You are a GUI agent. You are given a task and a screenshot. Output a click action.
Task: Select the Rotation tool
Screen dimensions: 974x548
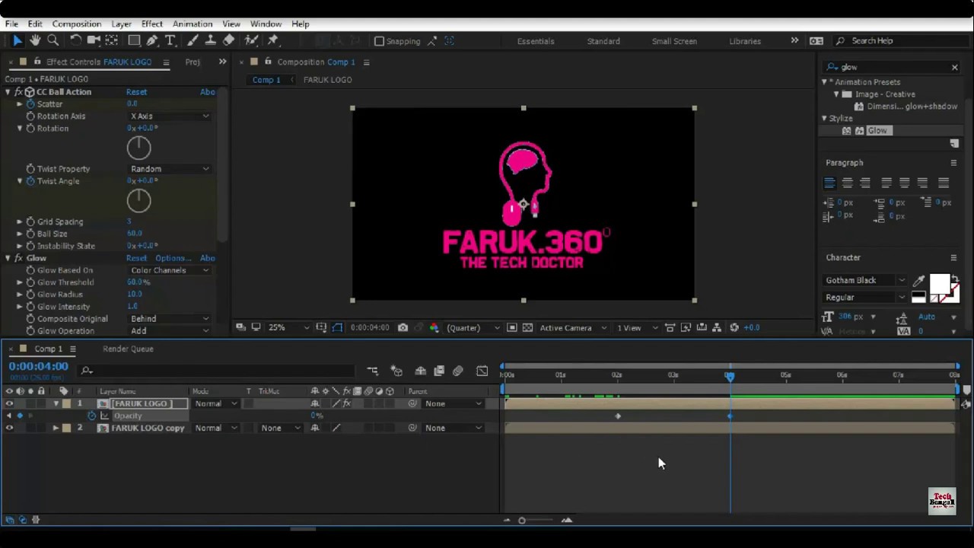pos(76,40)
